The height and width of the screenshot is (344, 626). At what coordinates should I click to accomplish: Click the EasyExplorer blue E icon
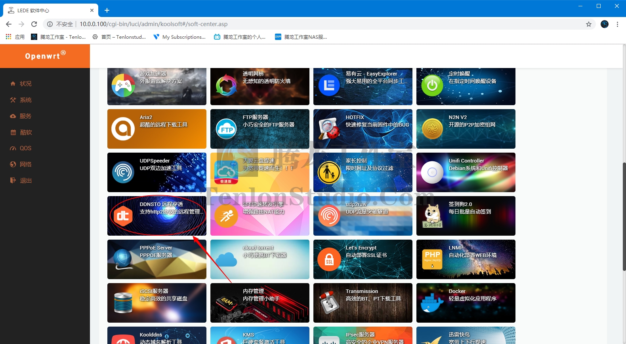(x=329, y=85)
